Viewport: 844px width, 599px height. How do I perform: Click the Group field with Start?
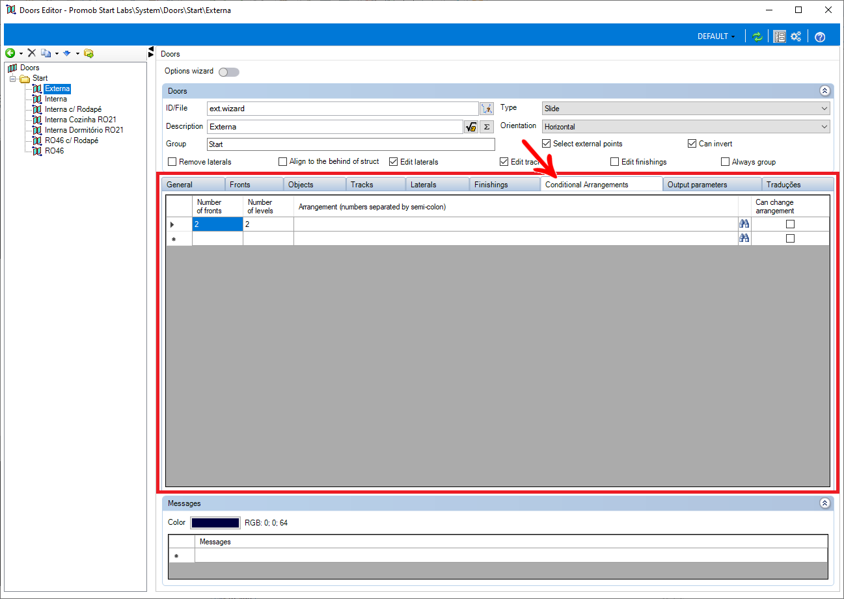(x=351, y=144)
